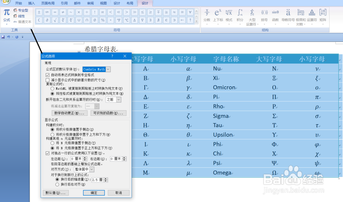The width and height of the screenshot is (343, 202).
Task: Expand the 根式 radical structures menu
Action: [x=229, y=16]
